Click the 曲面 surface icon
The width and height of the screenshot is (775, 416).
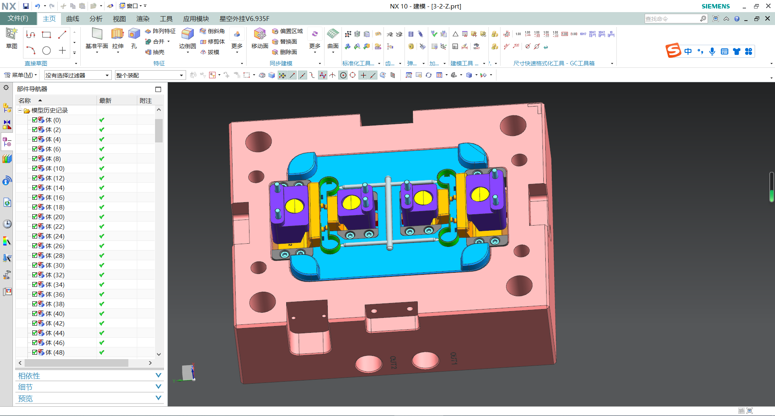333,34
